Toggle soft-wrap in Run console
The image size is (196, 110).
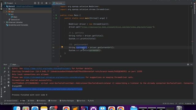9,75
